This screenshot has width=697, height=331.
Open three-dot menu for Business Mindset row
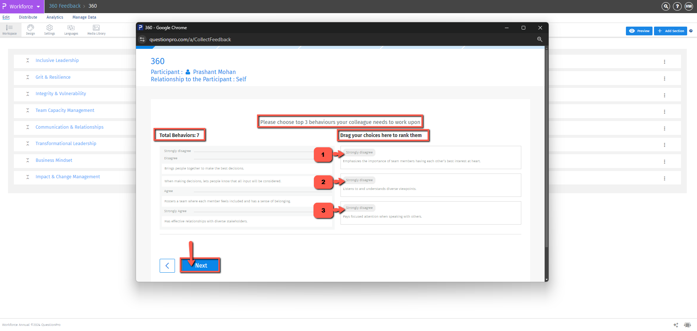tap(665, 162)
